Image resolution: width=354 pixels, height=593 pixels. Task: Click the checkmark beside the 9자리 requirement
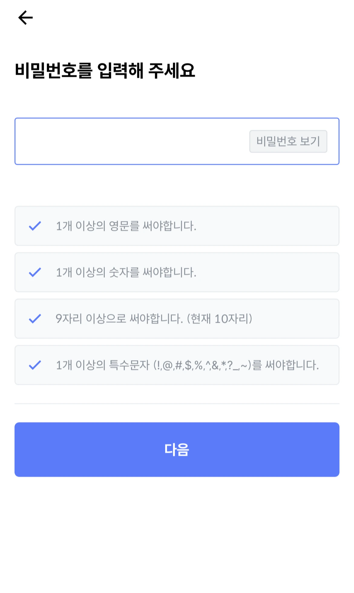click(x=35, y=319)
